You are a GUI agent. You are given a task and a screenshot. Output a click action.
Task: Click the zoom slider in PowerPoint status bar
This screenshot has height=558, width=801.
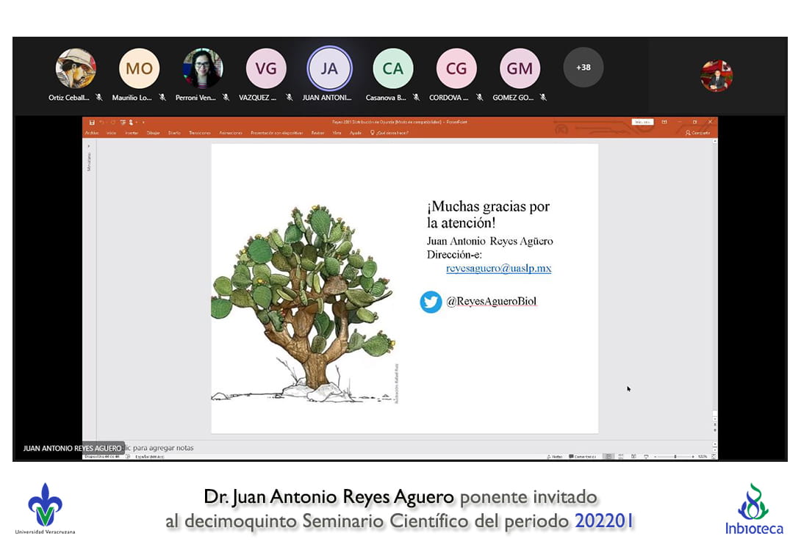click(x=675, y=457)
